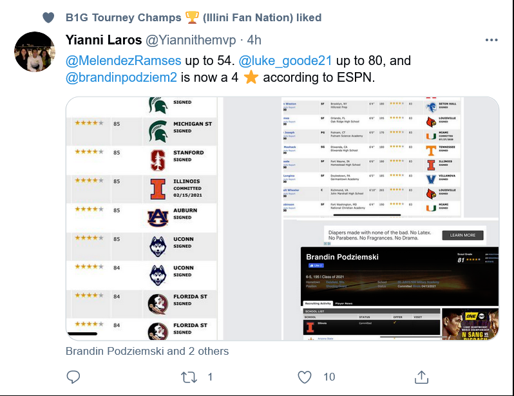Open the B1G Tourney Champs liked-by link
This screenshot has width=514, height=396.
click(x=193, y=17)
